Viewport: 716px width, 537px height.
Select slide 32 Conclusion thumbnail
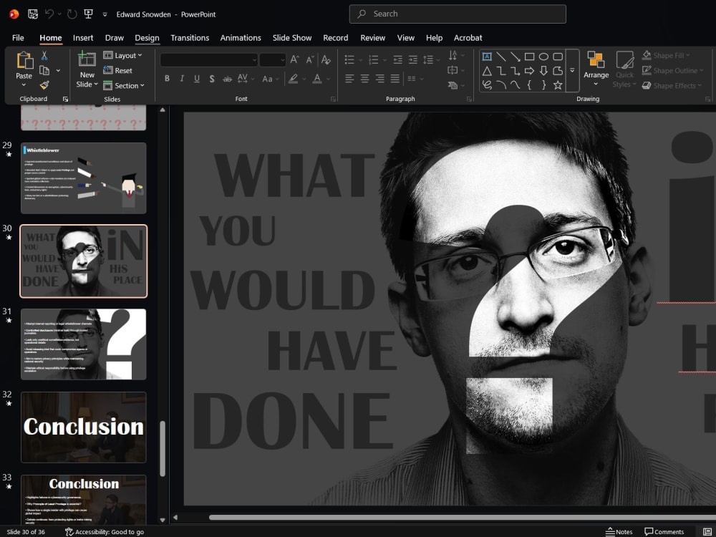coord(84,427)
